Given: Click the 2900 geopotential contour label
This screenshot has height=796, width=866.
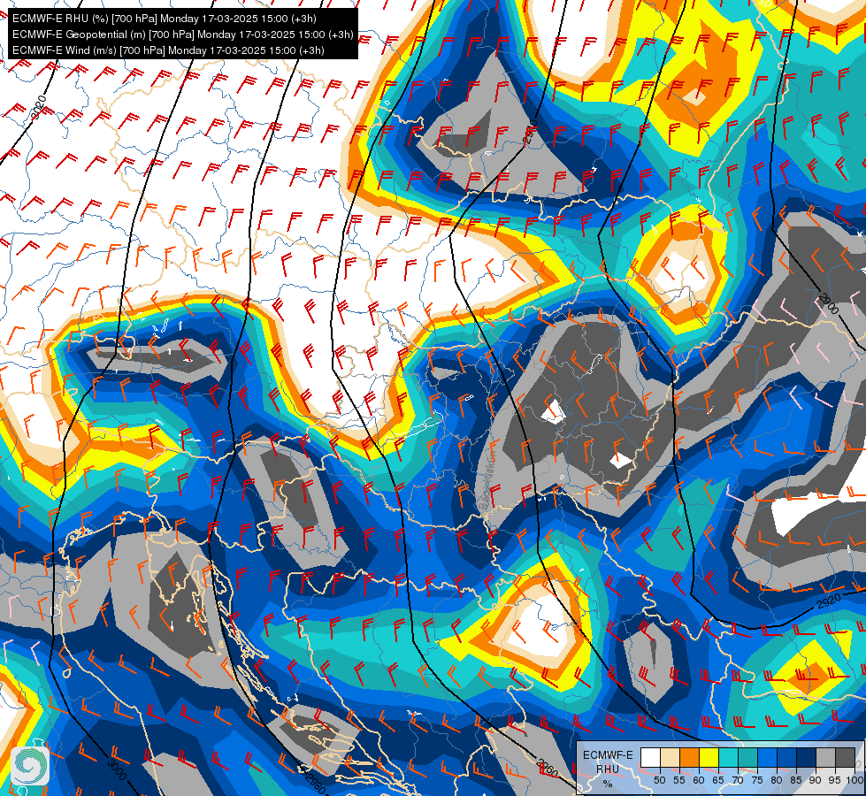Looking at the screenshot, I should tap(829, 303).
